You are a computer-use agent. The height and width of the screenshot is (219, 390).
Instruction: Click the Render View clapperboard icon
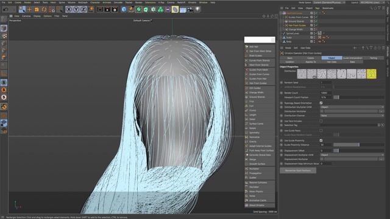click(100, 10)
